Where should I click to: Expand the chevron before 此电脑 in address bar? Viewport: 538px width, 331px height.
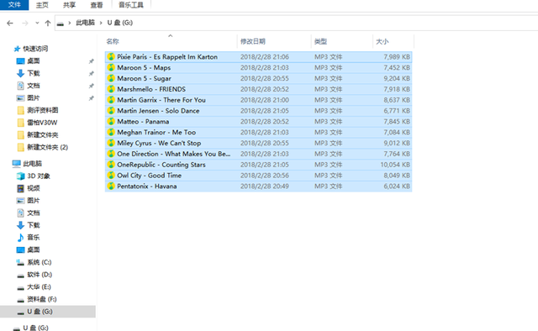tap(69, 23)
